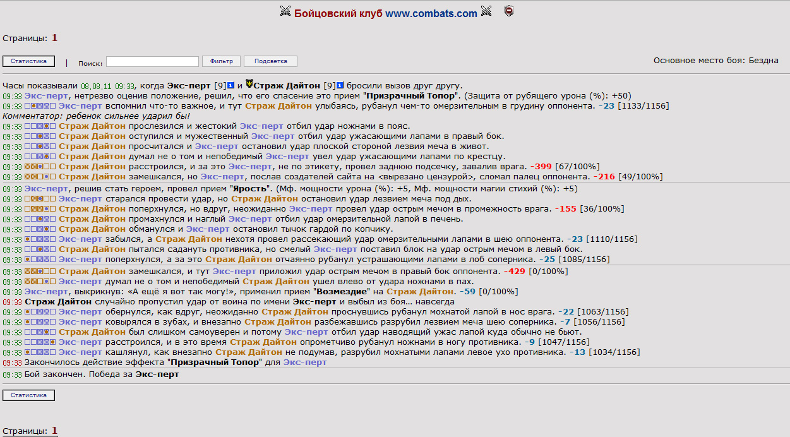
Task: Click the Возмездие technique name
Action: [x=341, y=292]
